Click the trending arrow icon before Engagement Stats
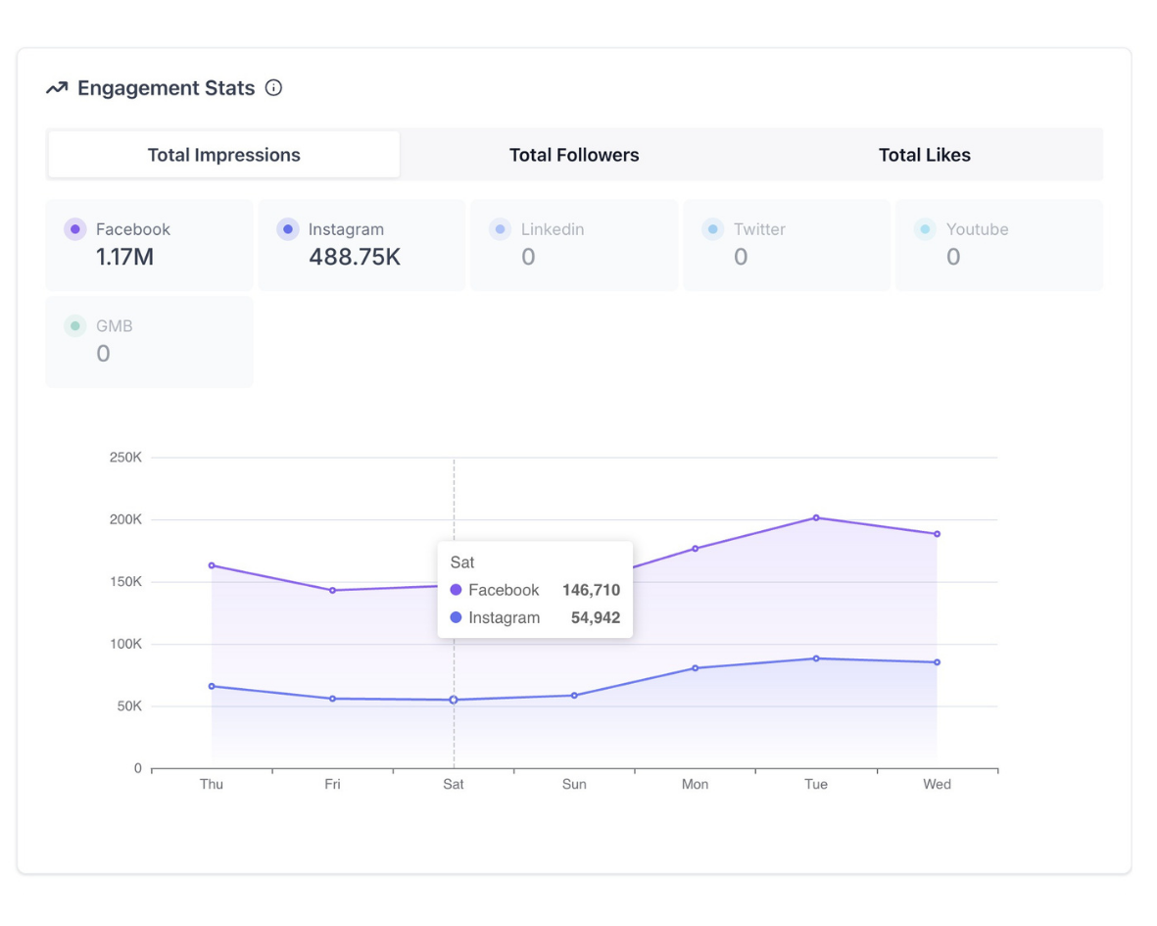 pyautogui.click(x=57, y=88)
